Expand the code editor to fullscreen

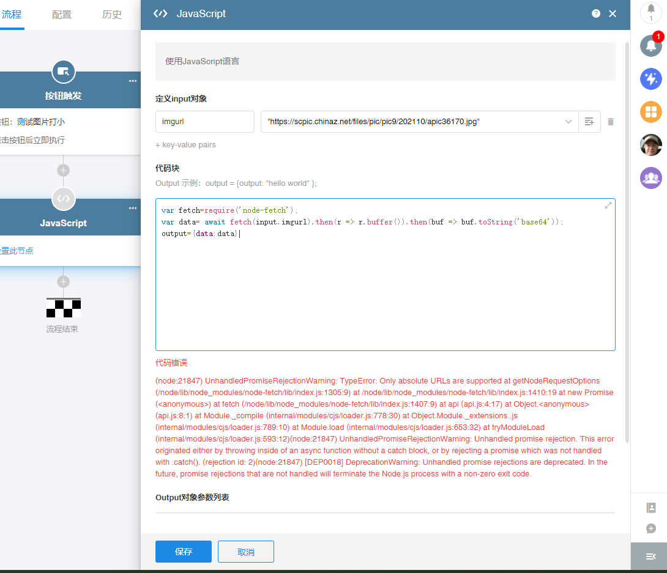pos(608,205)
